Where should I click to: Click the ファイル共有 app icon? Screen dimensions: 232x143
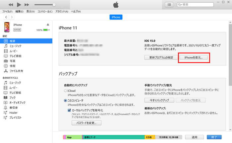(6, 71)
